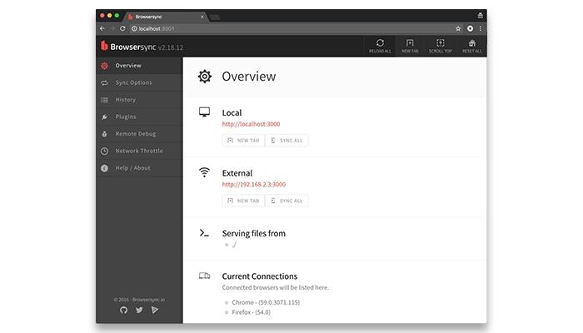This screenshot has width=583, height=333.
Task: Select the Browsersync browser tab
Action: click(166, 17)
